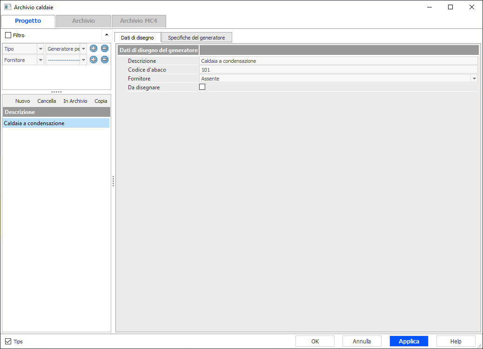The height and width of the screenshot is (349, 483).
Task: Open the Specifiche del generatore tab
Action: (196, 38)
